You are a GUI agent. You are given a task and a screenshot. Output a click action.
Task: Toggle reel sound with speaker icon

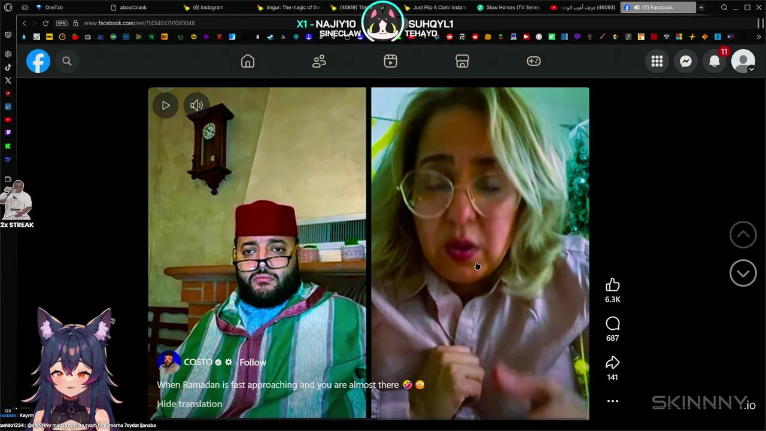(x=196, y=105)
